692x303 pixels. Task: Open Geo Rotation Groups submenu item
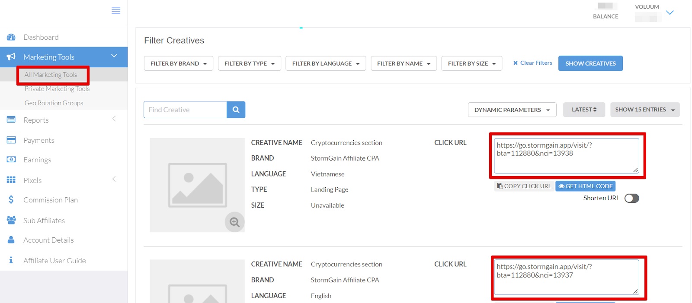54,103
